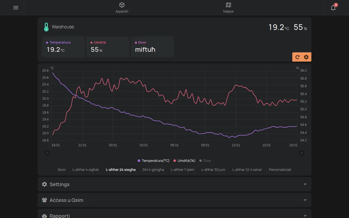The height and width of the screenshot is (218, 349).
Task: Click the Door status card
Action: pyautogui.click(x=152, y=47)
